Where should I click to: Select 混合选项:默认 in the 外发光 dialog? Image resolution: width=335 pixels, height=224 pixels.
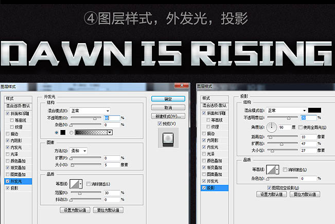pos(18,106)
